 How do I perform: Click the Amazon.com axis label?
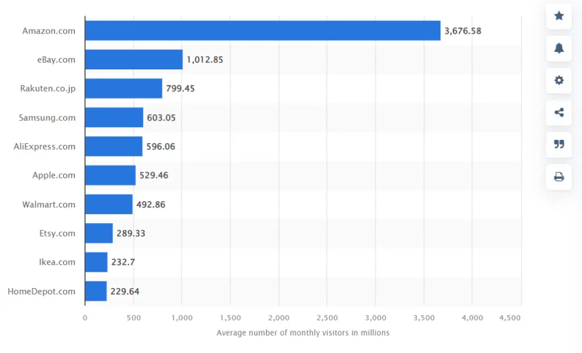(x=49, y=31)
